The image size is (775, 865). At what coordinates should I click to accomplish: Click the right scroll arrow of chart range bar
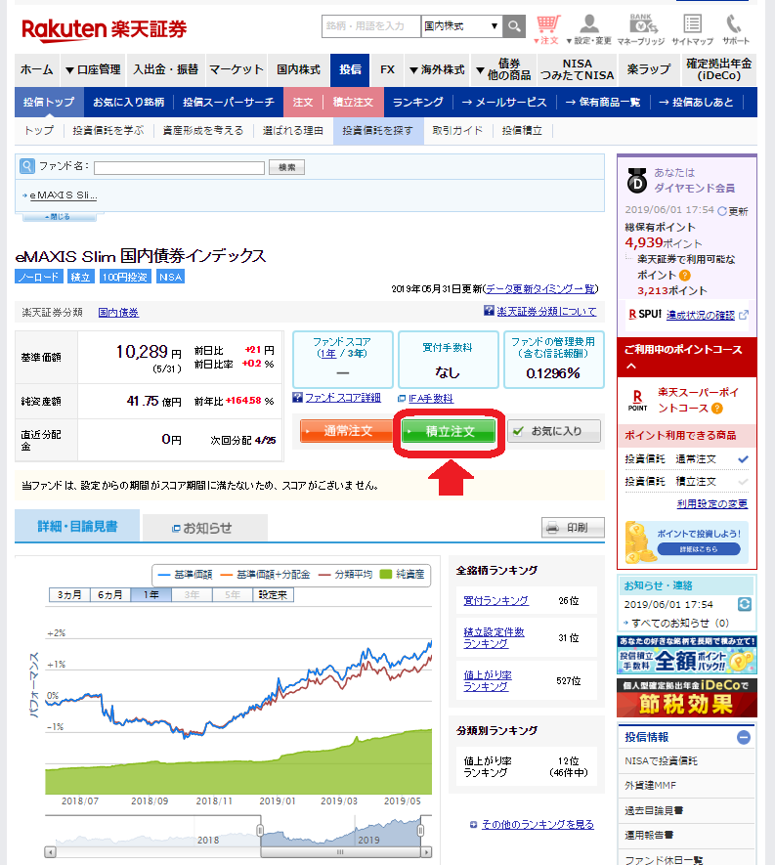click(426, 852)
